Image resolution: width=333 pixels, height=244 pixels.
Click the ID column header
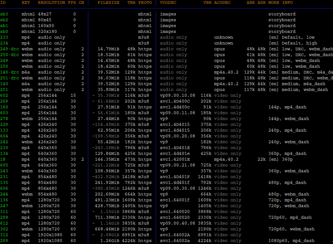3,3
